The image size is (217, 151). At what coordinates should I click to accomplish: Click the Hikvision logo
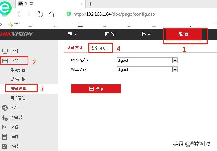coord(16,34)
